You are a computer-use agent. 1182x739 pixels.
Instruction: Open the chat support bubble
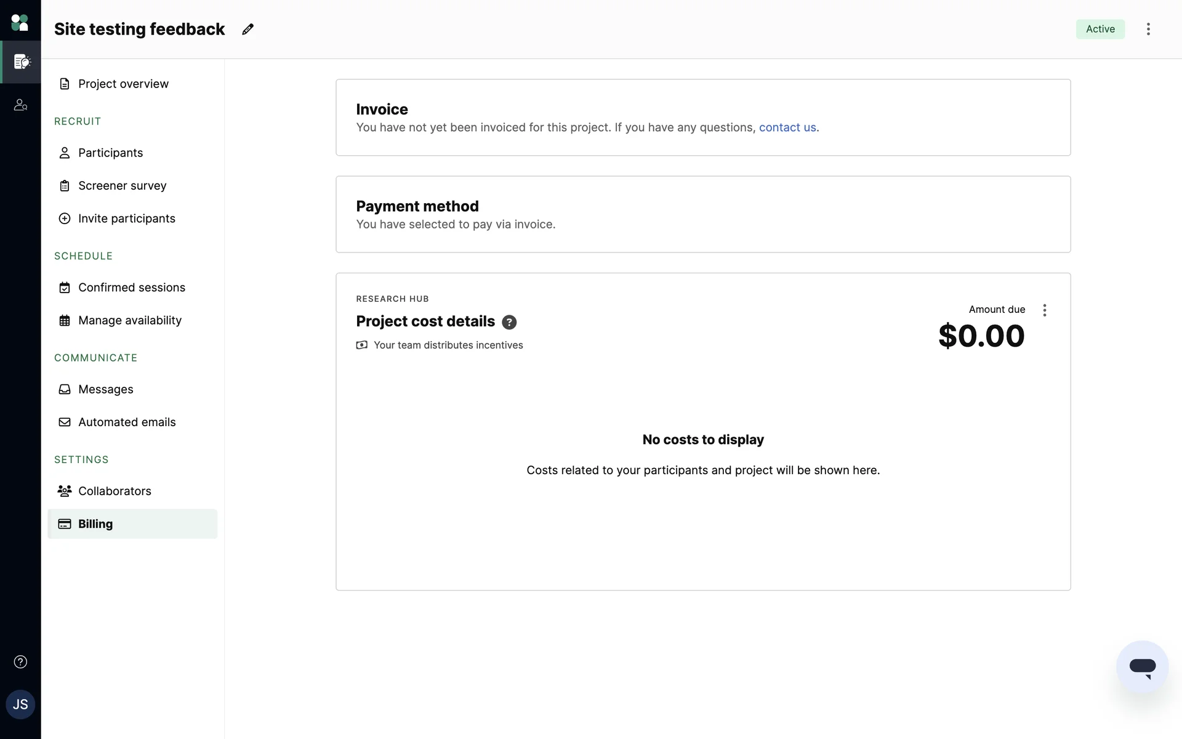1142,667
